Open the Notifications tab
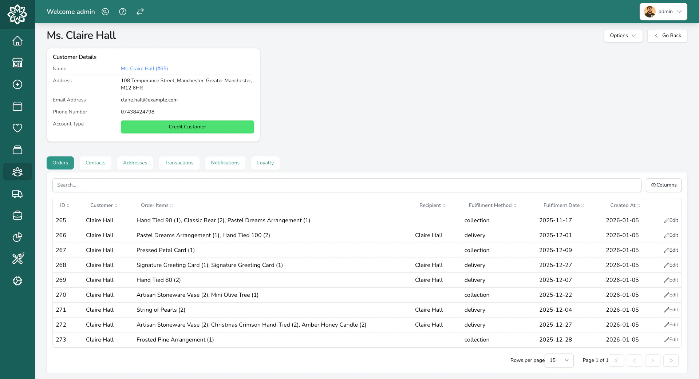 coord(225,163)
